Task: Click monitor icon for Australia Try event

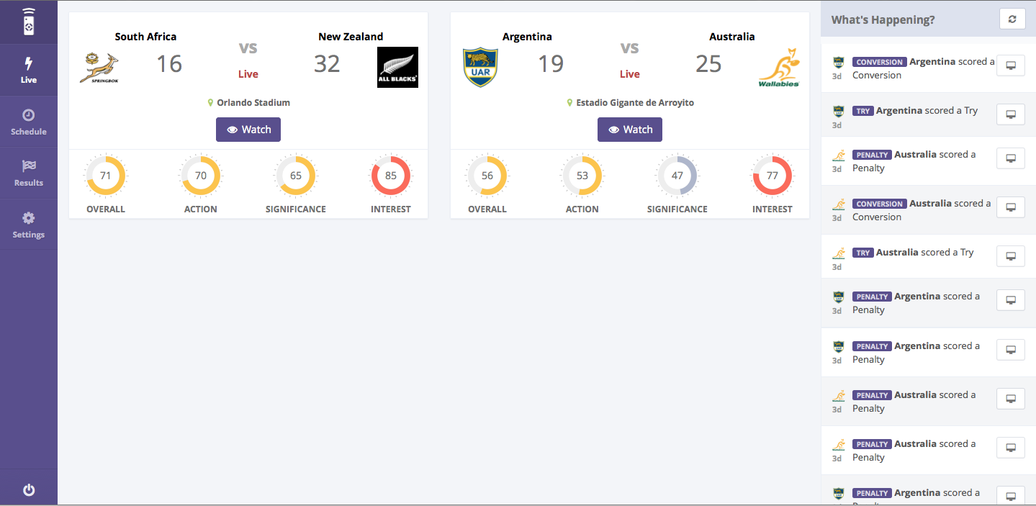Action: 1010,256
